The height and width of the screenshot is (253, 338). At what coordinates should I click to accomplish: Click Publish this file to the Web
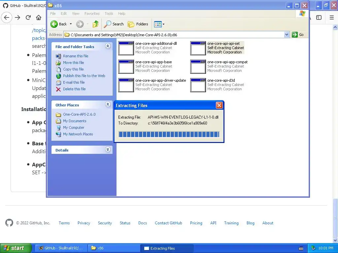click(x=84, y=76)
